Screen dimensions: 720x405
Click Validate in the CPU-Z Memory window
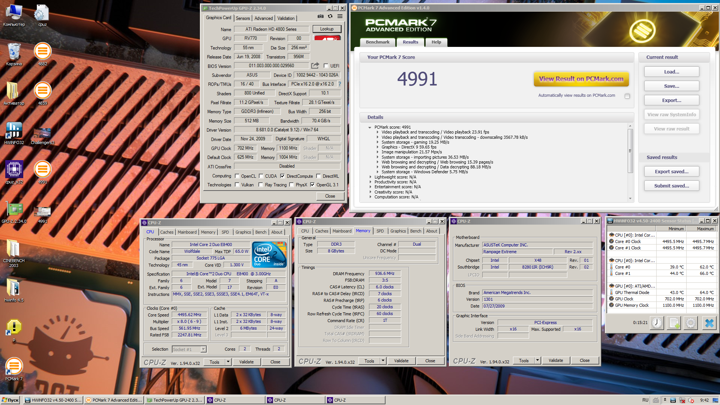pyautogui.click(x=401, y=361)
